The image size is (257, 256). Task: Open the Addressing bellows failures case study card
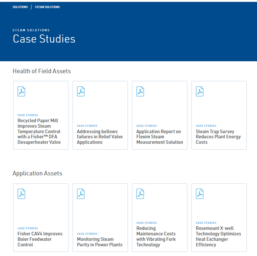click(100, 115)
